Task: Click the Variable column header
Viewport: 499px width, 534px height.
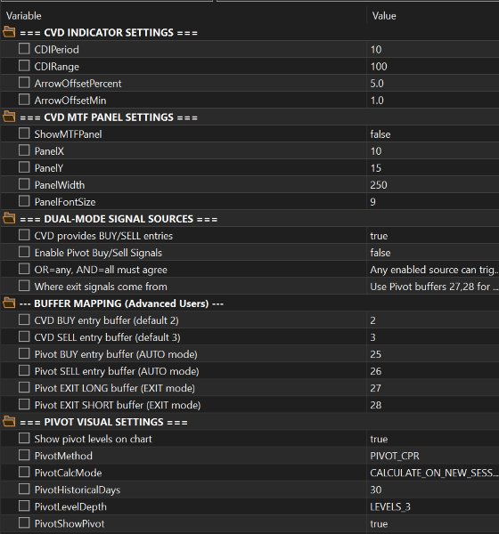Action: pos(23,16)
